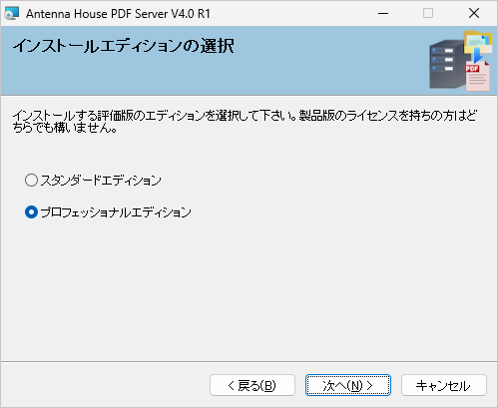Minimize the Antenna House PDF Server window
Image resolution: width=498 pixels, height=408 pixels.
(x=383, y=13)
